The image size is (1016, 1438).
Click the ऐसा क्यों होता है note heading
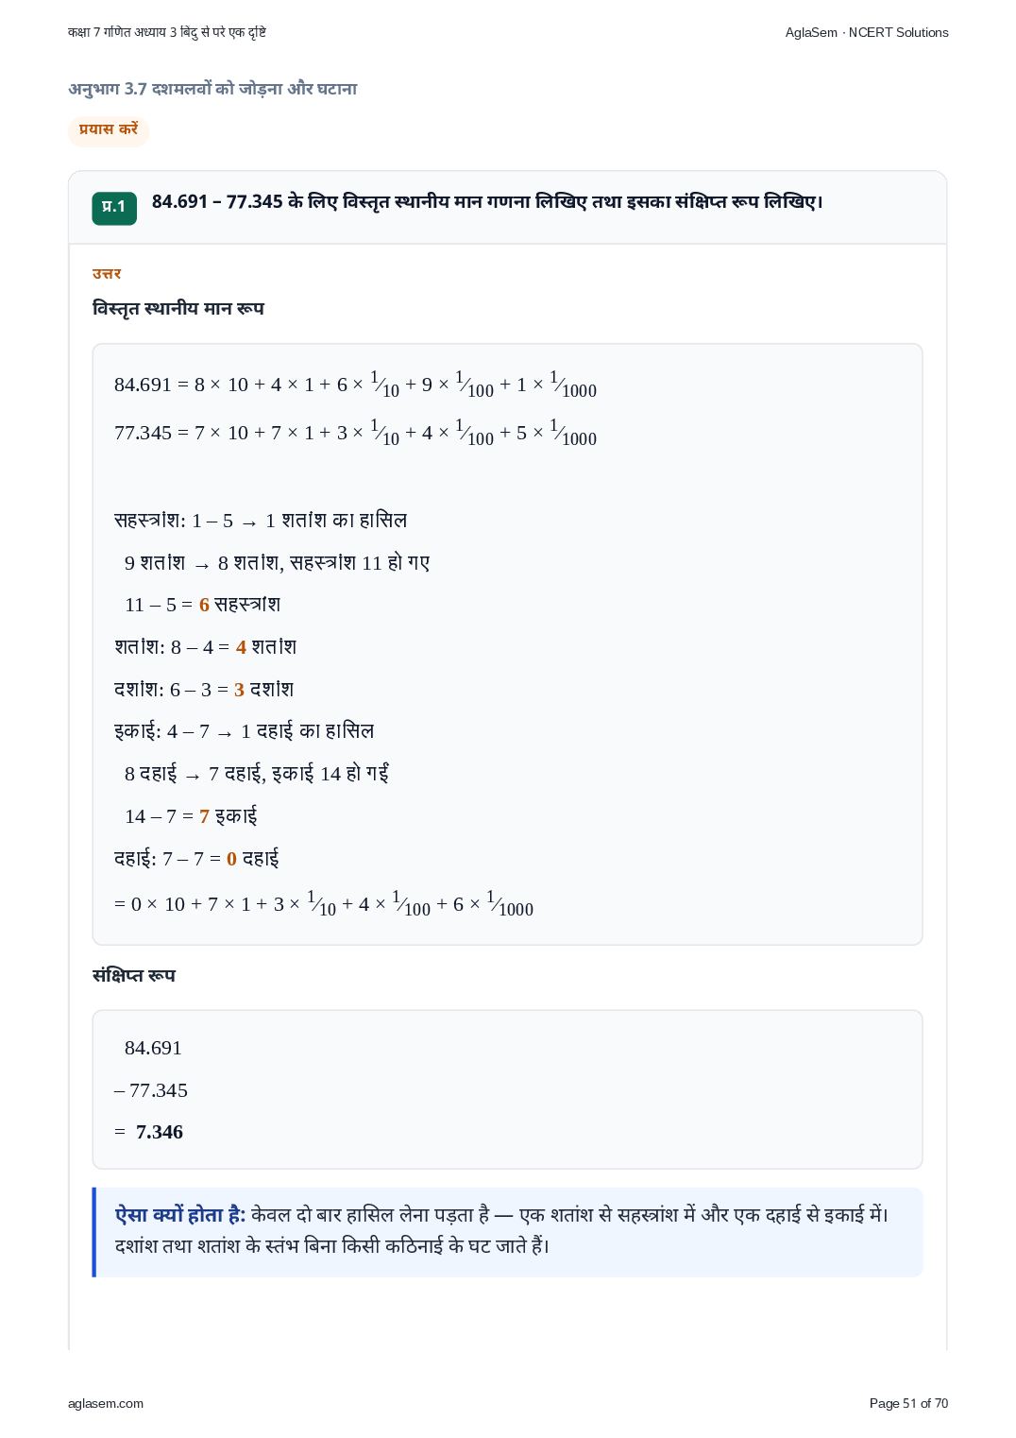(180, 1215)
